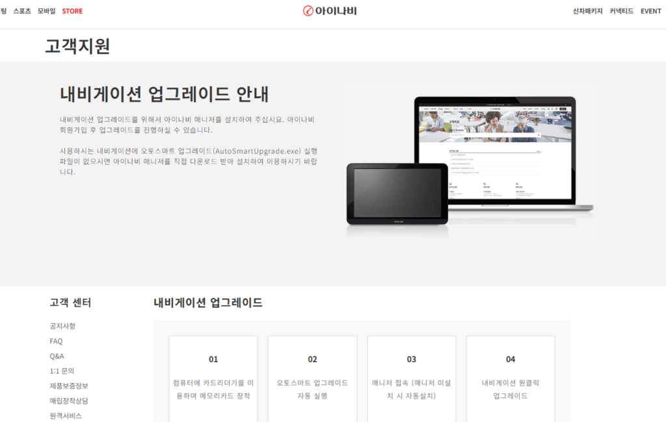666x422 pixels.
Task: Open 원격서비스 in the sidebar
Action: tap(66, 416)
